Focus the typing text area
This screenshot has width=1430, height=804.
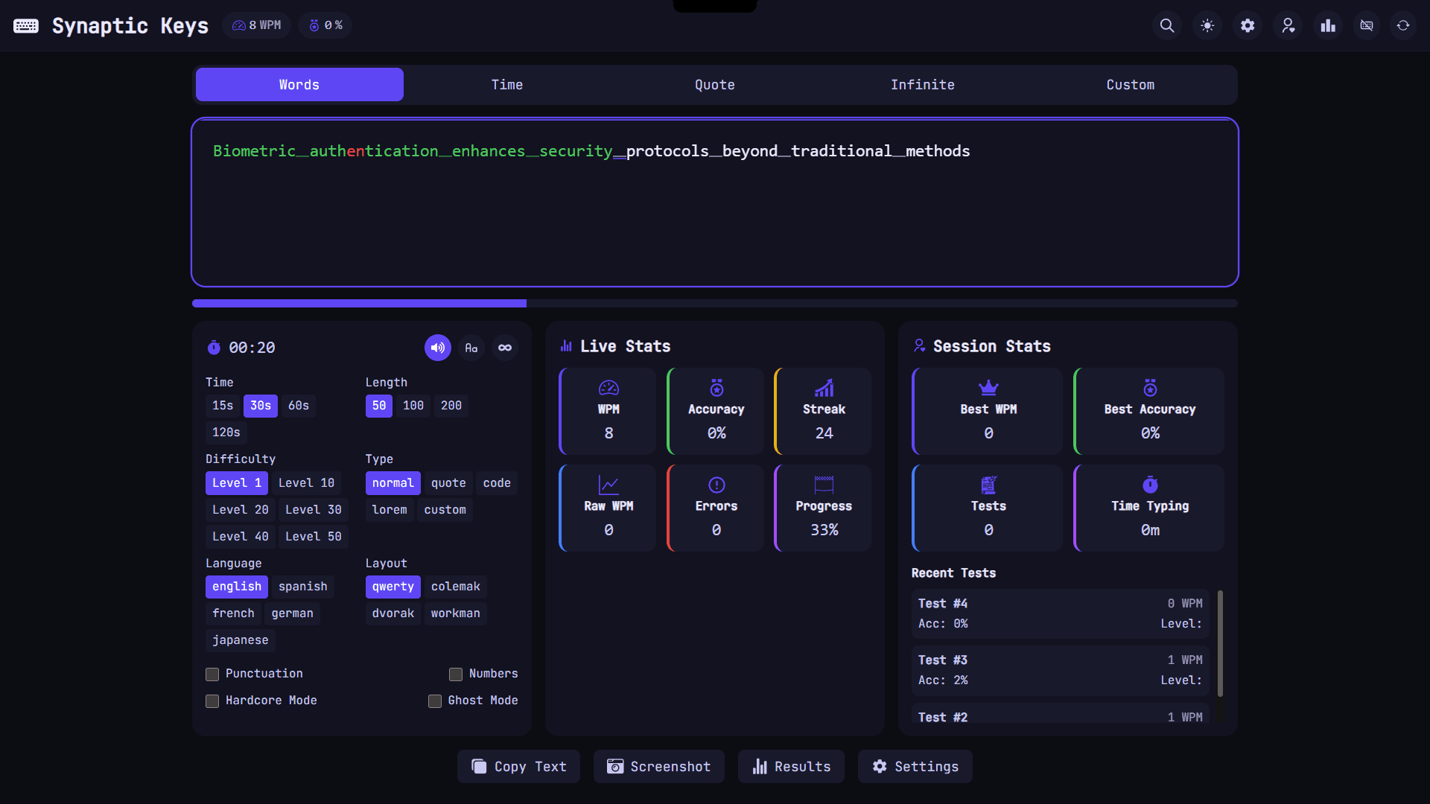(x=715, y=202)
